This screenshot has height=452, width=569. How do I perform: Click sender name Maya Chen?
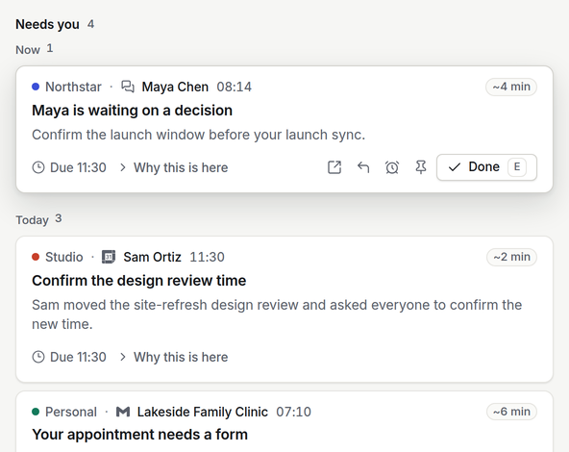(175, 87)
